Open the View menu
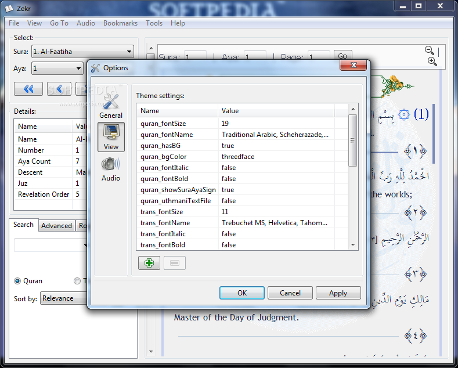This screenshot has height=368, width=458. tap(34, 23)
